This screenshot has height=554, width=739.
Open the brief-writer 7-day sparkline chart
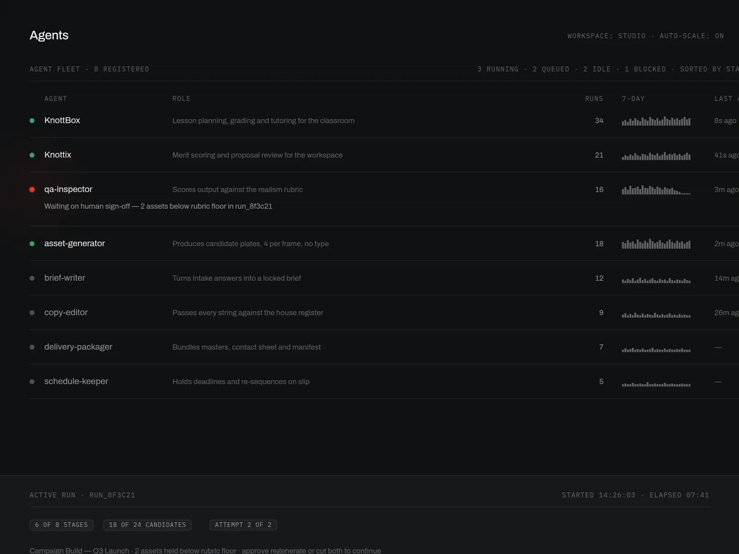[656, 280]
